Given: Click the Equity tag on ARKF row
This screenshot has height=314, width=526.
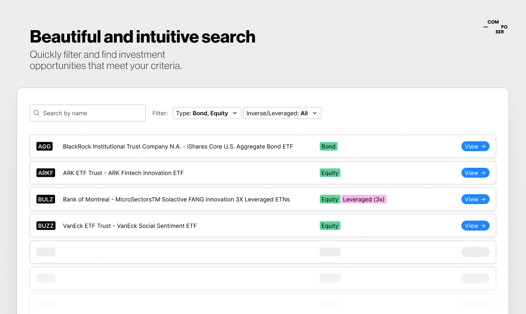Looking at the screenshot, I should pos(330,173).
